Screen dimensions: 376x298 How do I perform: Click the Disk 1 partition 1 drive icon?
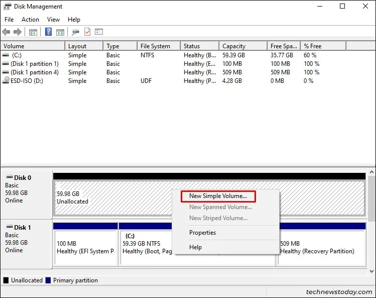[6, 64]
